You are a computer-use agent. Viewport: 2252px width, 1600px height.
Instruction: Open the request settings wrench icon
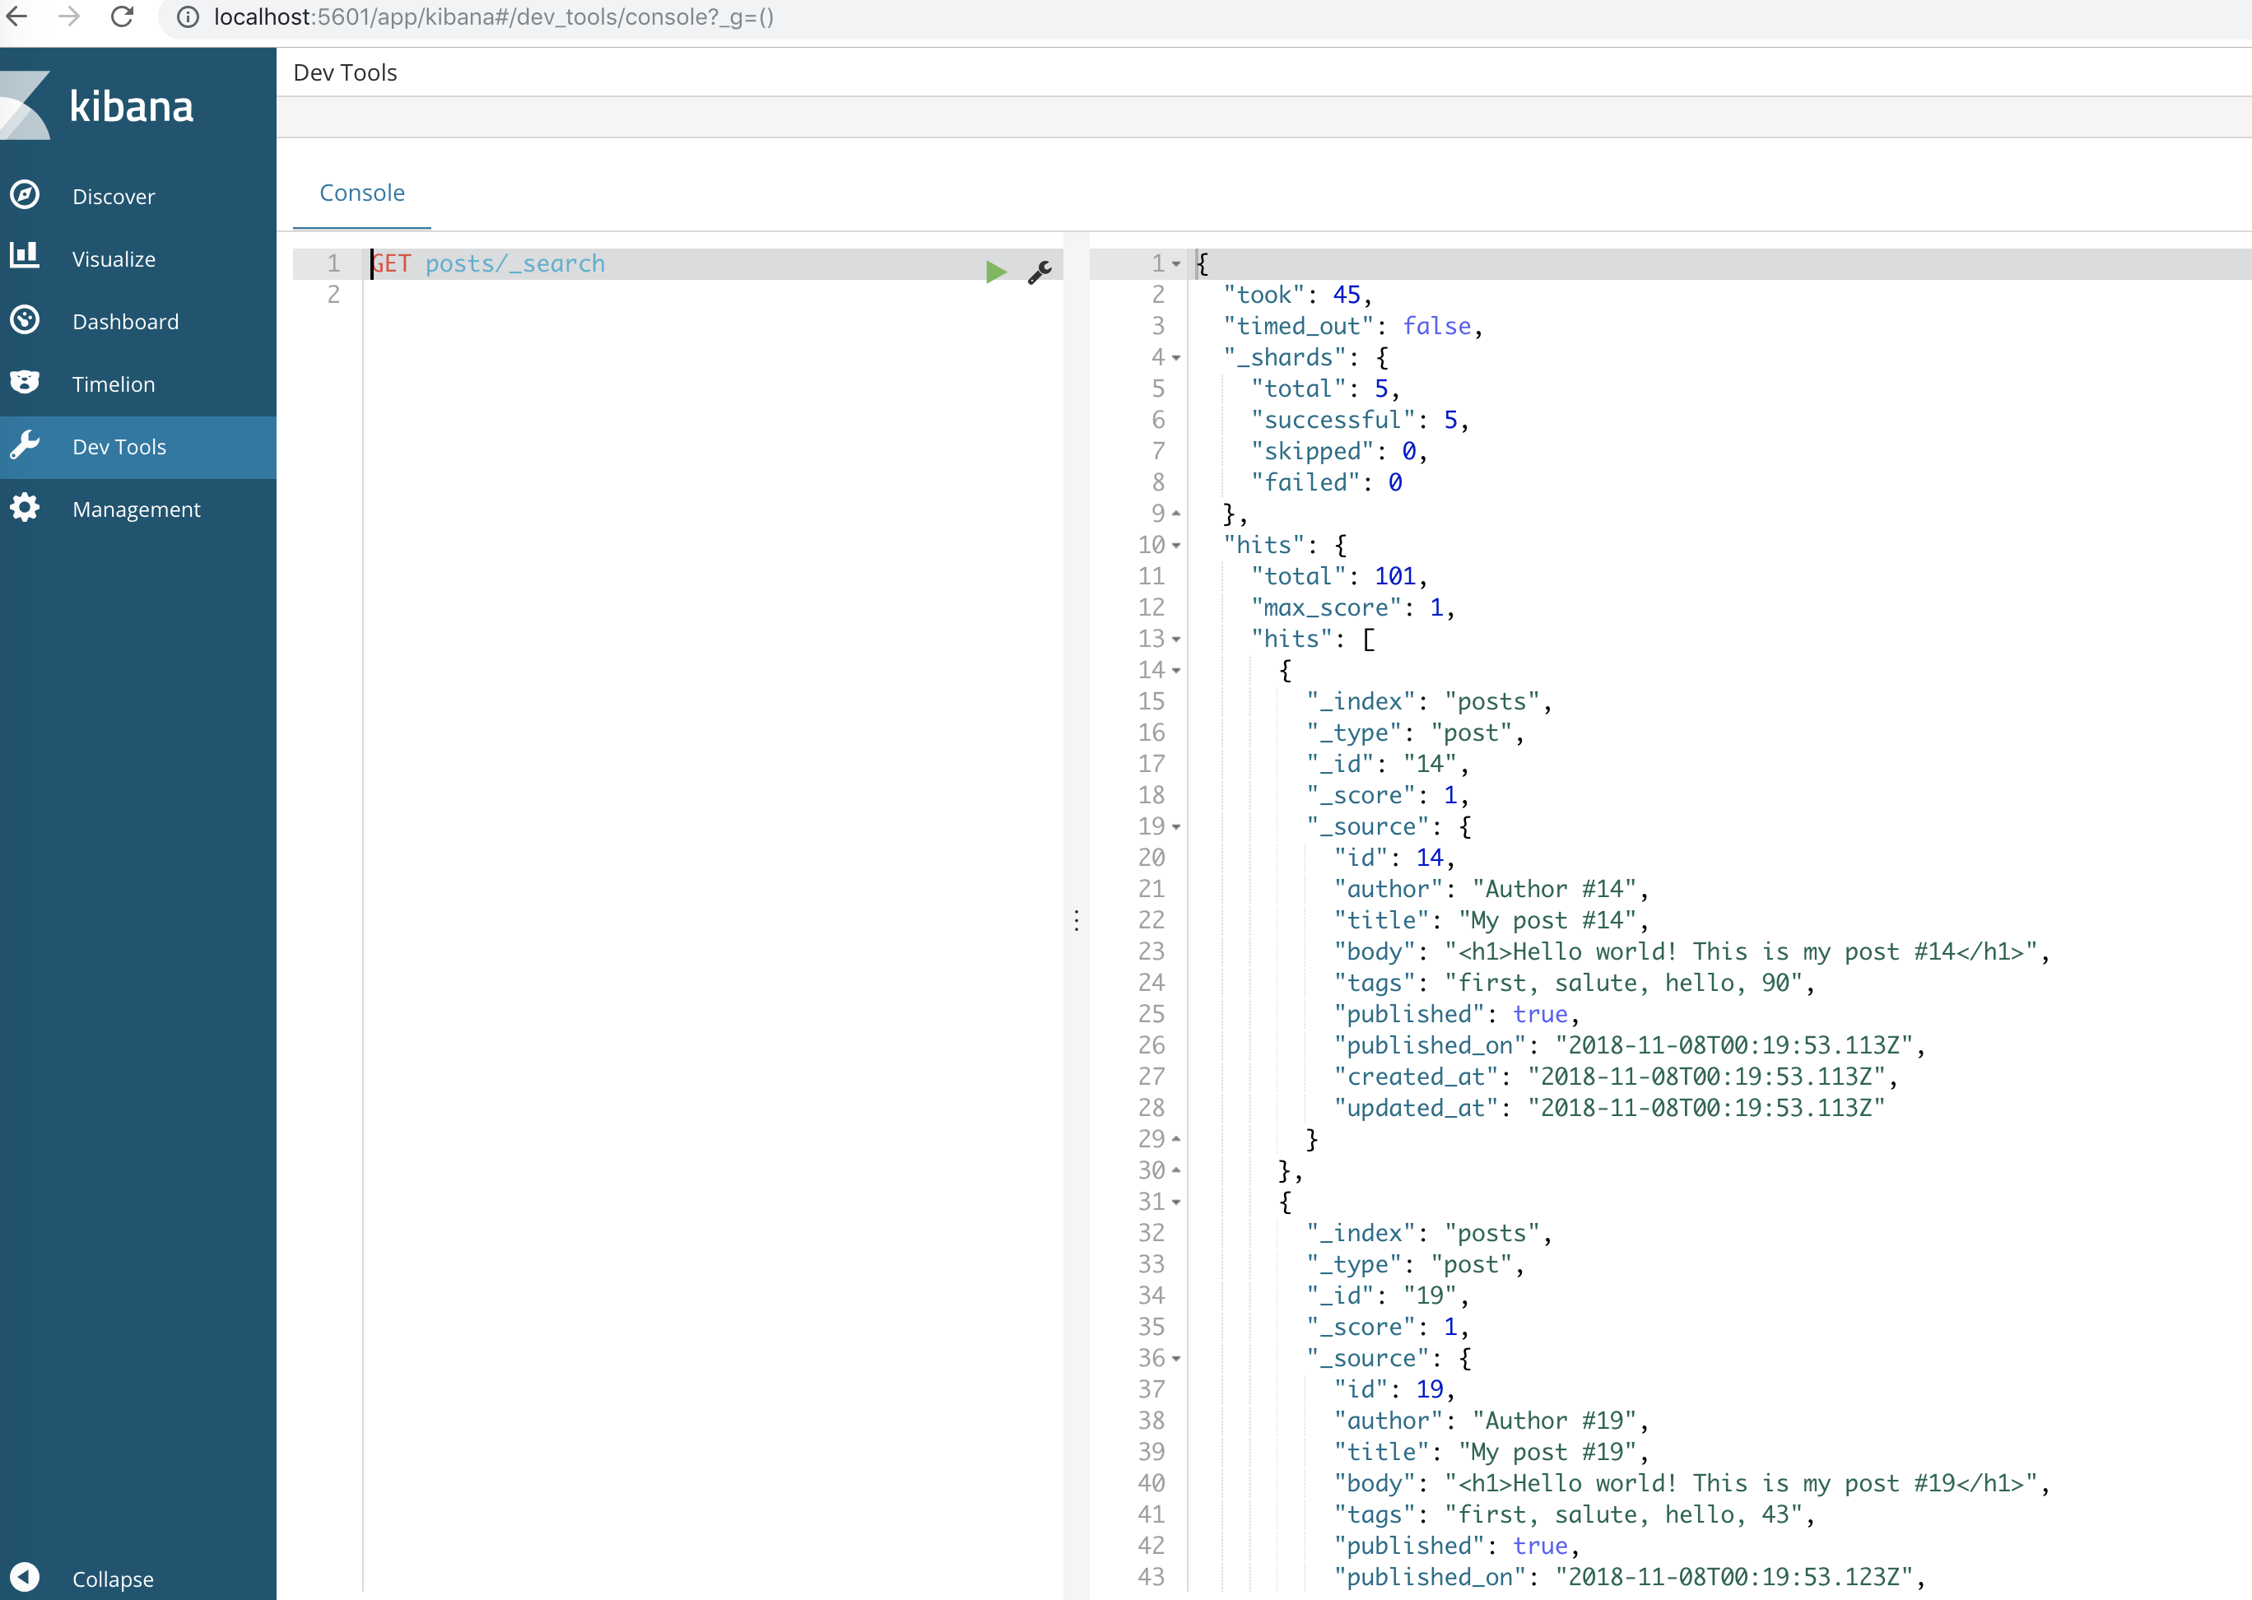(x=1040, y=273)
